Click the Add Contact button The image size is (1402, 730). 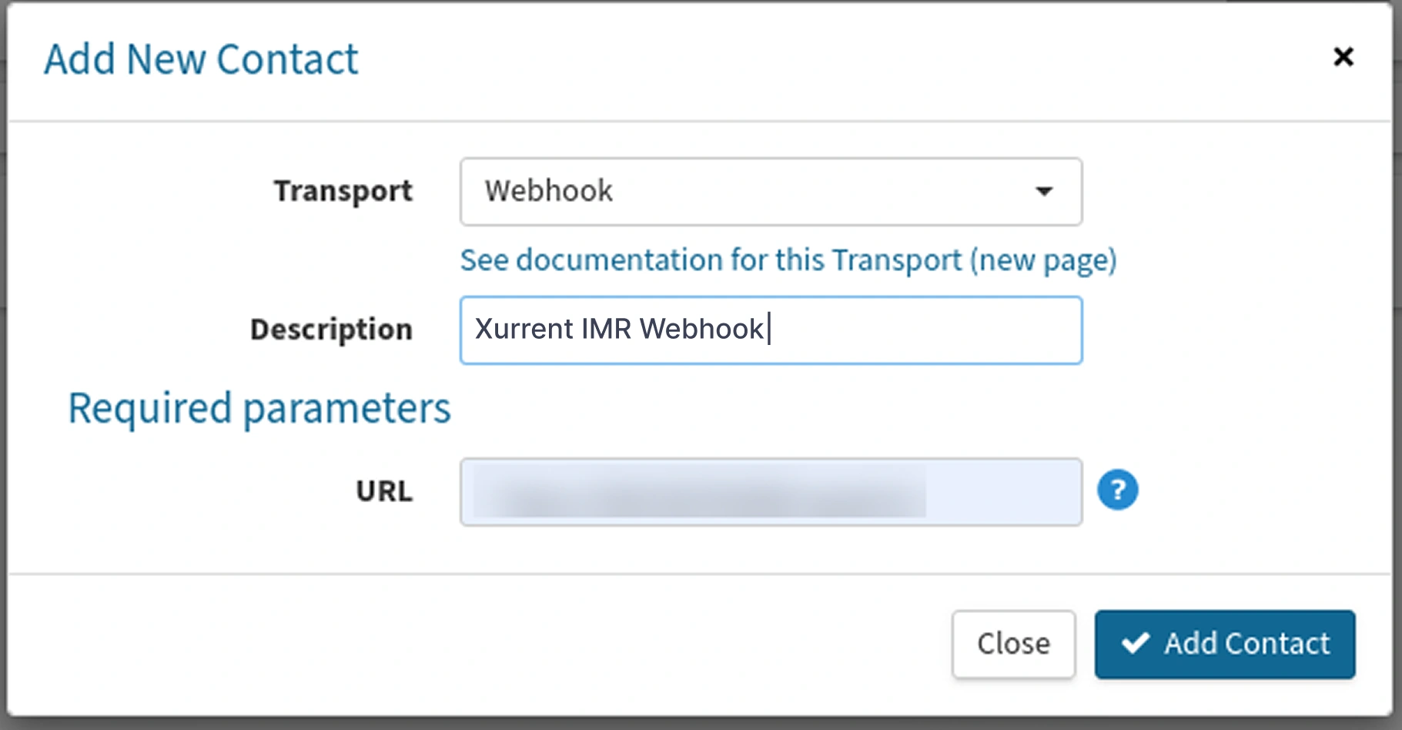[1225, 645]
